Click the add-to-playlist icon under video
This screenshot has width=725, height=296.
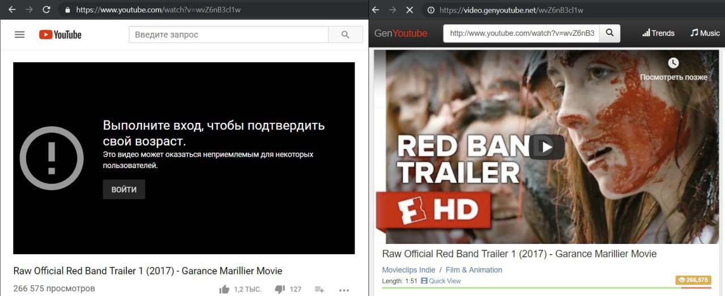coord(319,289)
